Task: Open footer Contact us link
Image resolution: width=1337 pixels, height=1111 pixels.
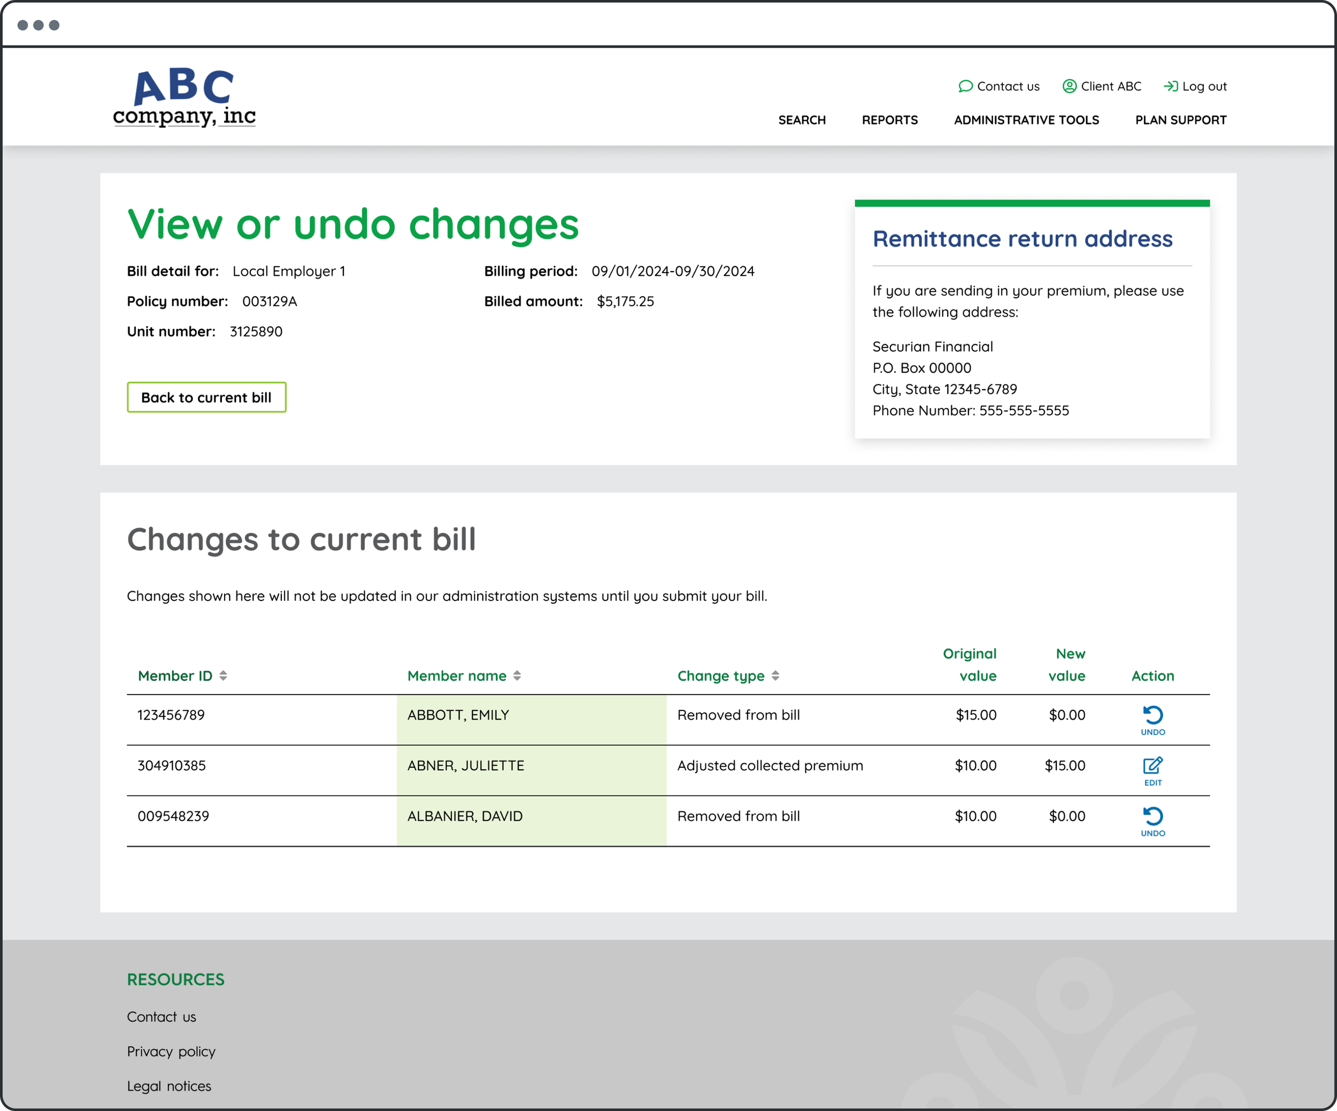Action: (x=161, y=1017)
